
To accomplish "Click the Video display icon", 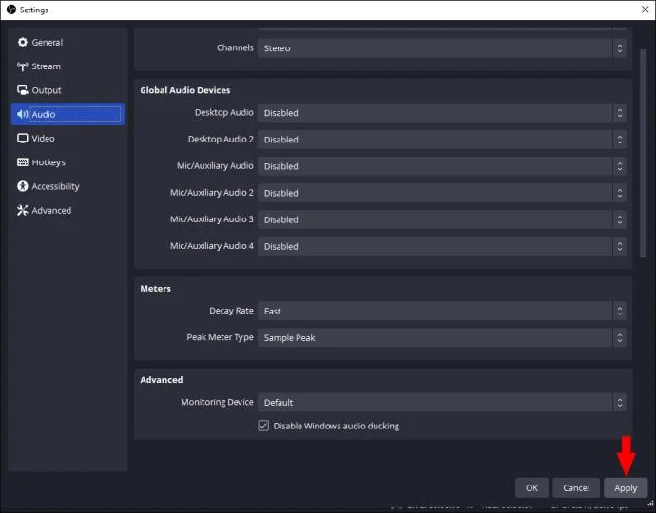I will pyautogui.click(x=23, y=139).
